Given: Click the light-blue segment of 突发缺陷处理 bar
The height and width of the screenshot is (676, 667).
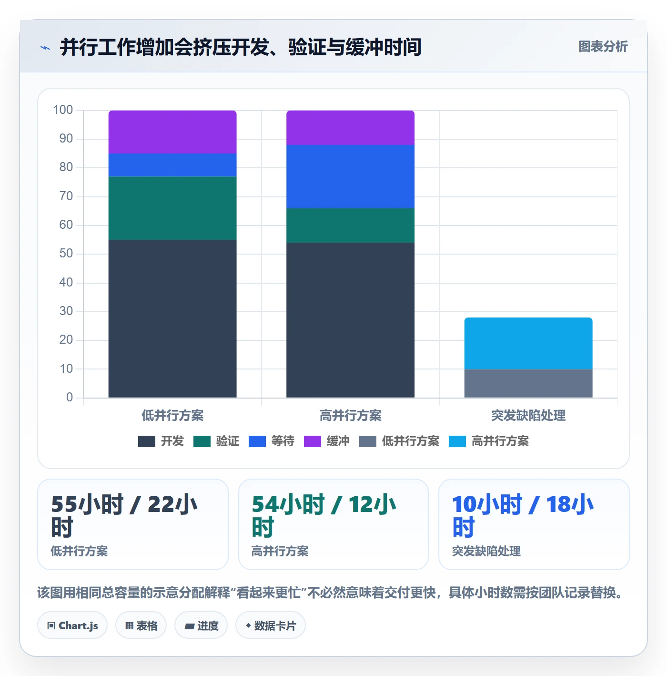Looking at the screenshot, I should [528, 343].
